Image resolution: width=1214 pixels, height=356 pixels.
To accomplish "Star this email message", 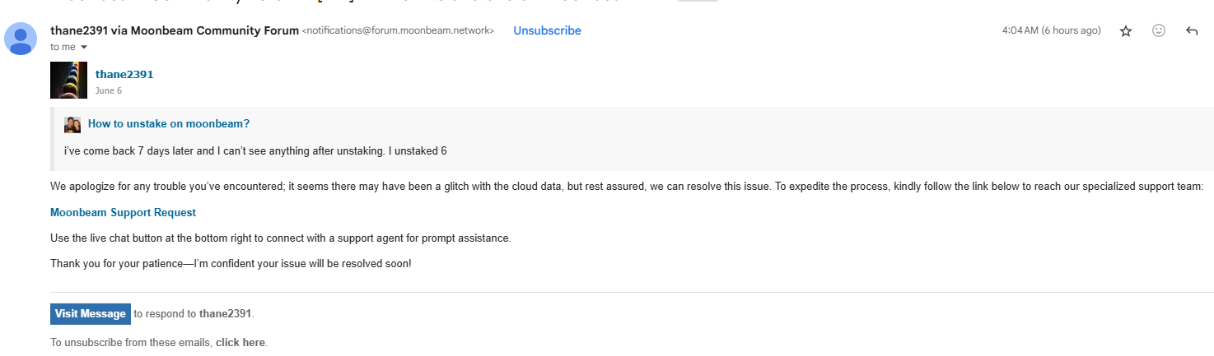I will tap(1126, 31).
